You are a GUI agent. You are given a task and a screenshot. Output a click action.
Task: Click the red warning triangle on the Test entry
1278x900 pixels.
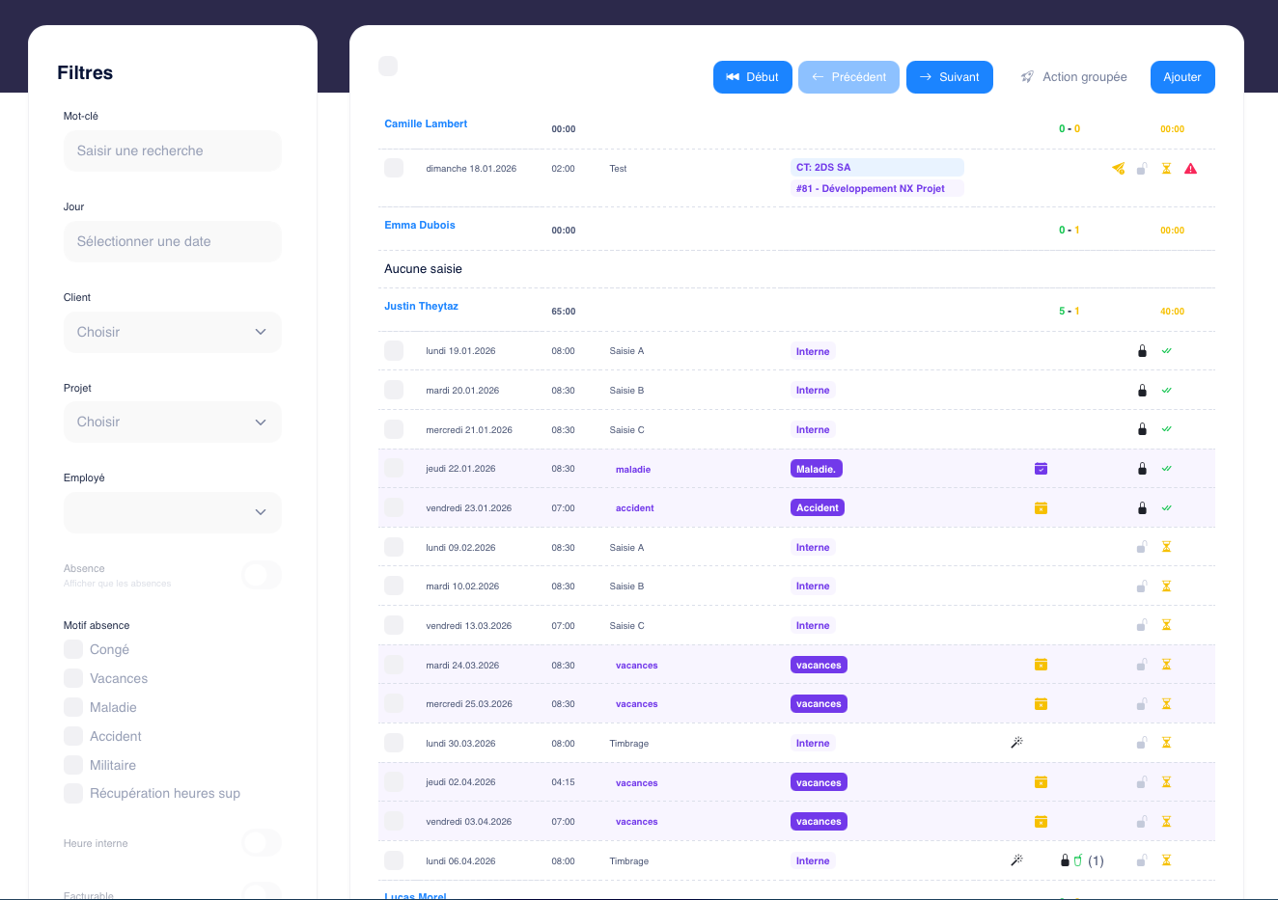1190,169
